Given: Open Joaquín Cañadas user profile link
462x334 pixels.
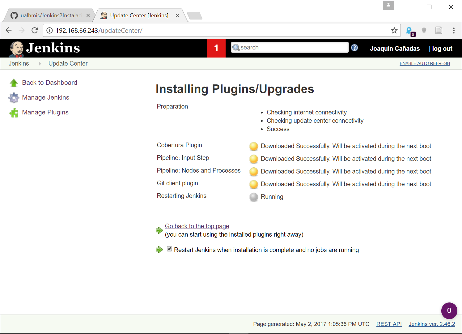Looking at the screenshot, I should coord(395,49).
